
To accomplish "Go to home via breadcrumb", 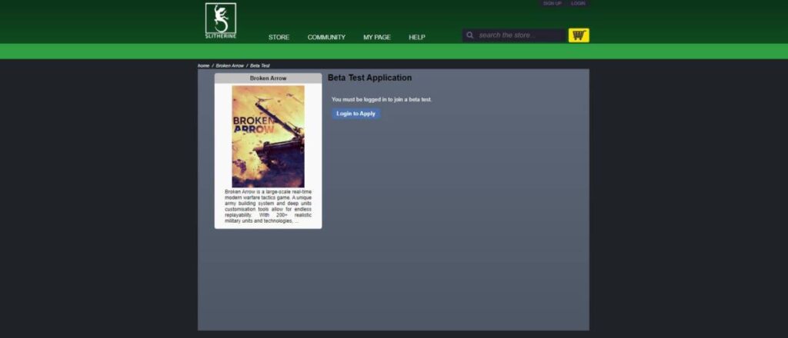I will [203, 66].
